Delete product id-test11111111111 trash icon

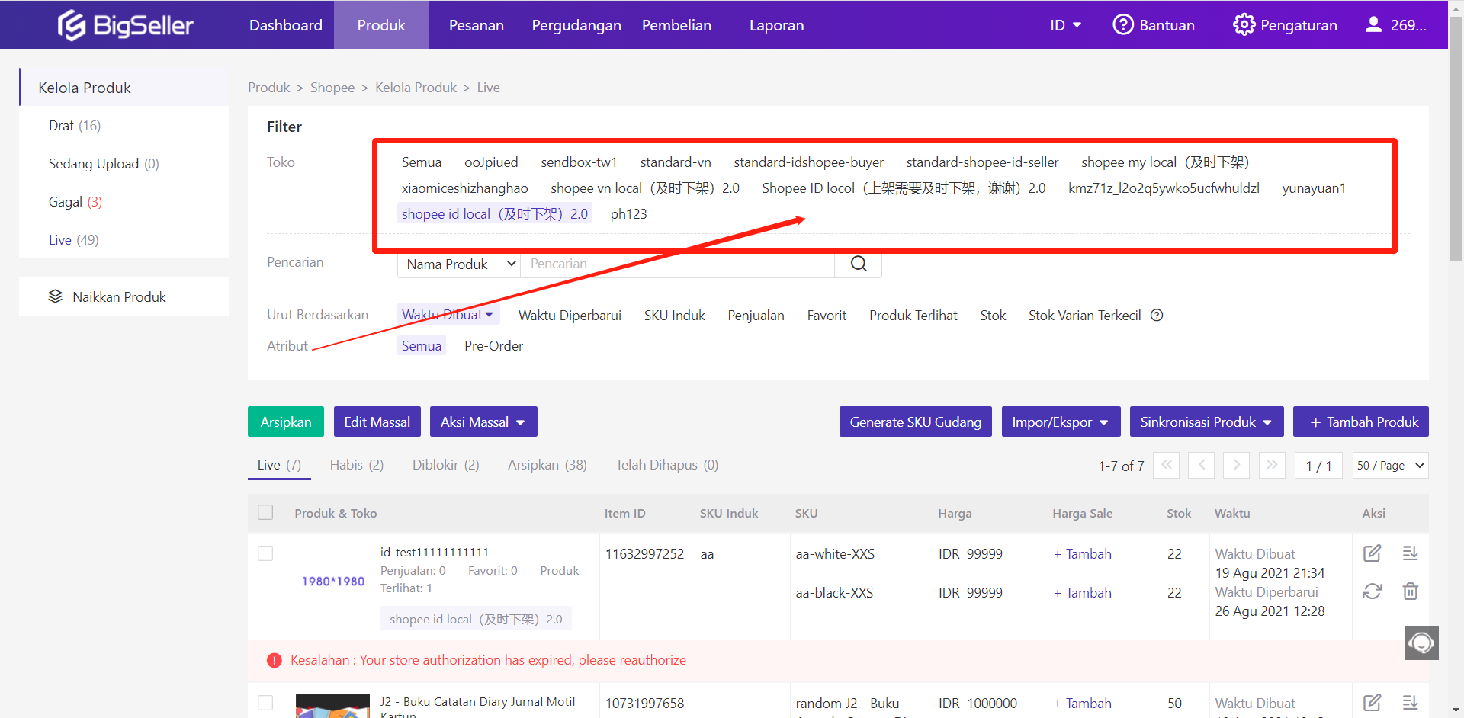pos(1411,591)
